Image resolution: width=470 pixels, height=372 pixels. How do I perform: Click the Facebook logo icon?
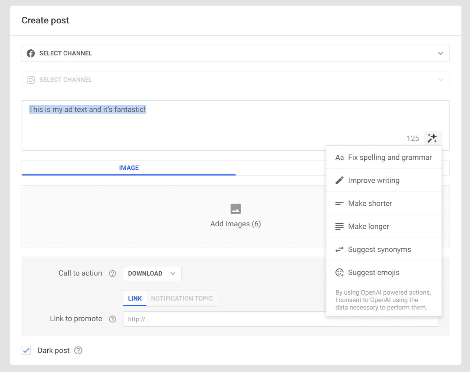tap(31, 53)
